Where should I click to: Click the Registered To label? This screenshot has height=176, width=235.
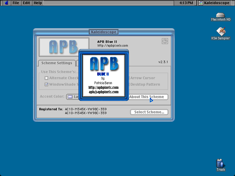(51, 109)
